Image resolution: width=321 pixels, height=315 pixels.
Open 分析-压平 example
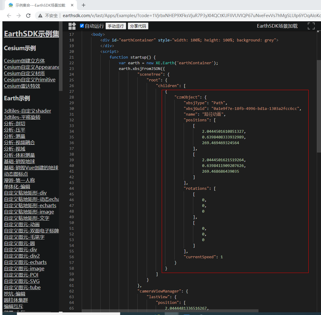14,130
